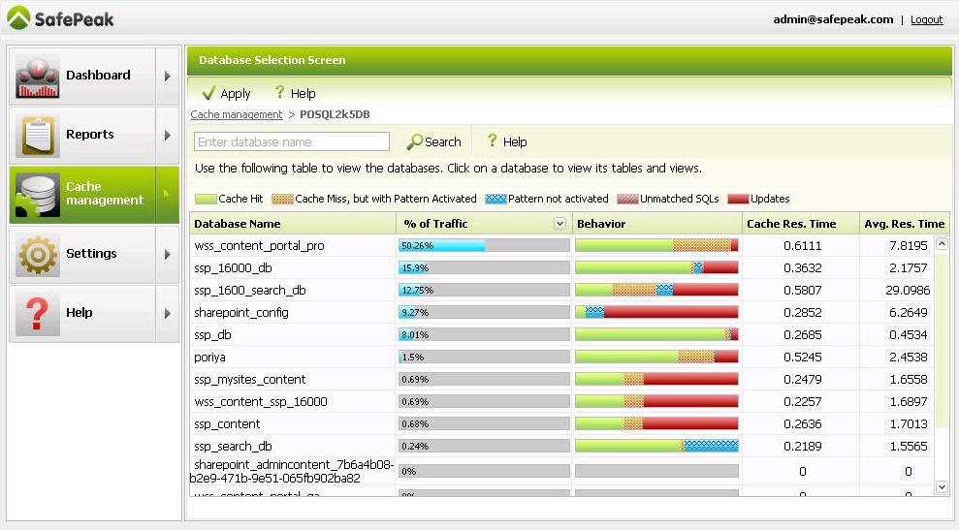This screenshot has height=530, width=959.
Task: Click the Settings gear icon
Action: 38,254
